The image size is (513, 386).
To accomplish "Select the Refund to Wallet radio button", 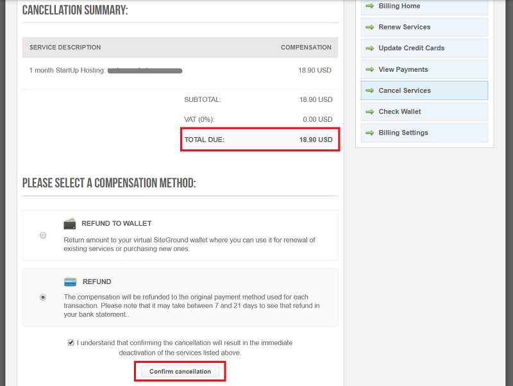I will click(43, 235).
